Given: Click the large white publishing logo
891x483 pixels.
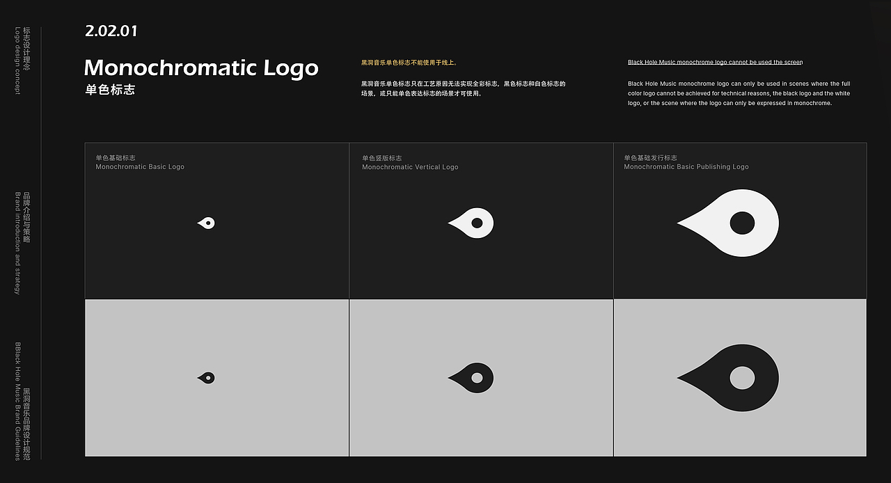Looking at the screenshot, I should [728, 223].
